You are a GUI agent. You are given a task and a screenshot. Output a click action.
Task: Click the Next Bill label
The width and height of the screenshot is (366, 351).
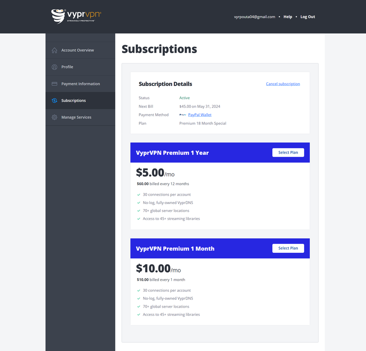pyautogui.click(x=146, y=106)
